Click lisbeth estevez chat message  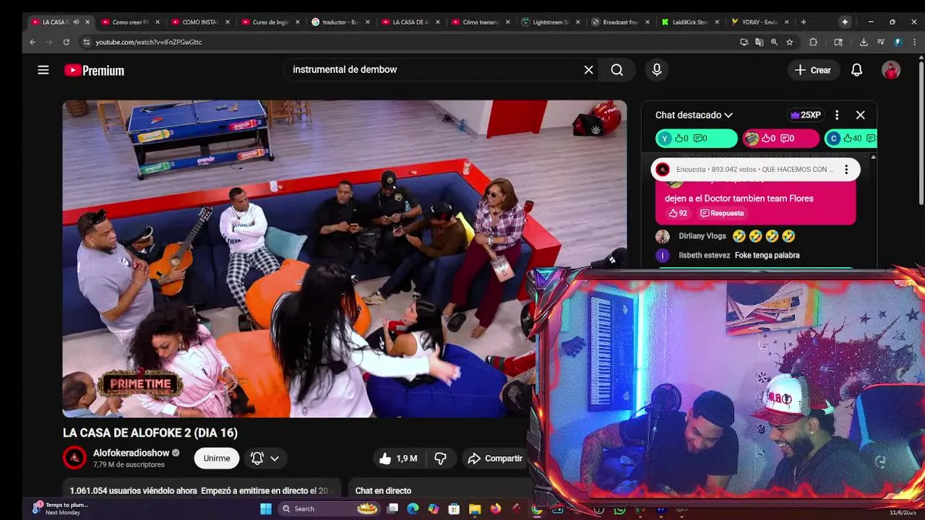(767, 255)
